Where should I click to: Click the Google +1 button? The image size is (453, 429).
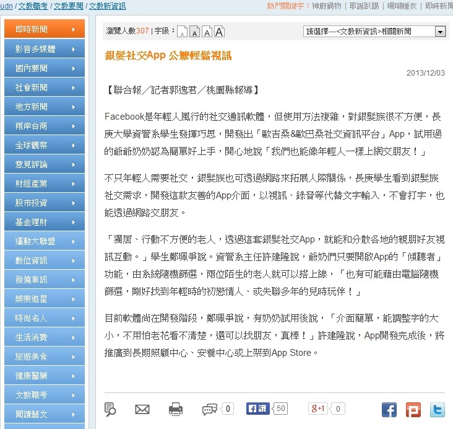click(x=319, y=409)
